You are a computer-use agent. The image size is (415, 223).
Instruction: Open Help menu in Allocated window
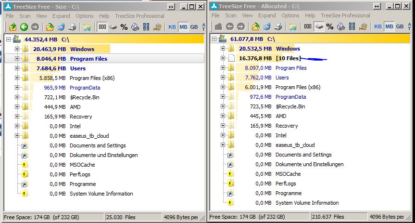point(310,15)
